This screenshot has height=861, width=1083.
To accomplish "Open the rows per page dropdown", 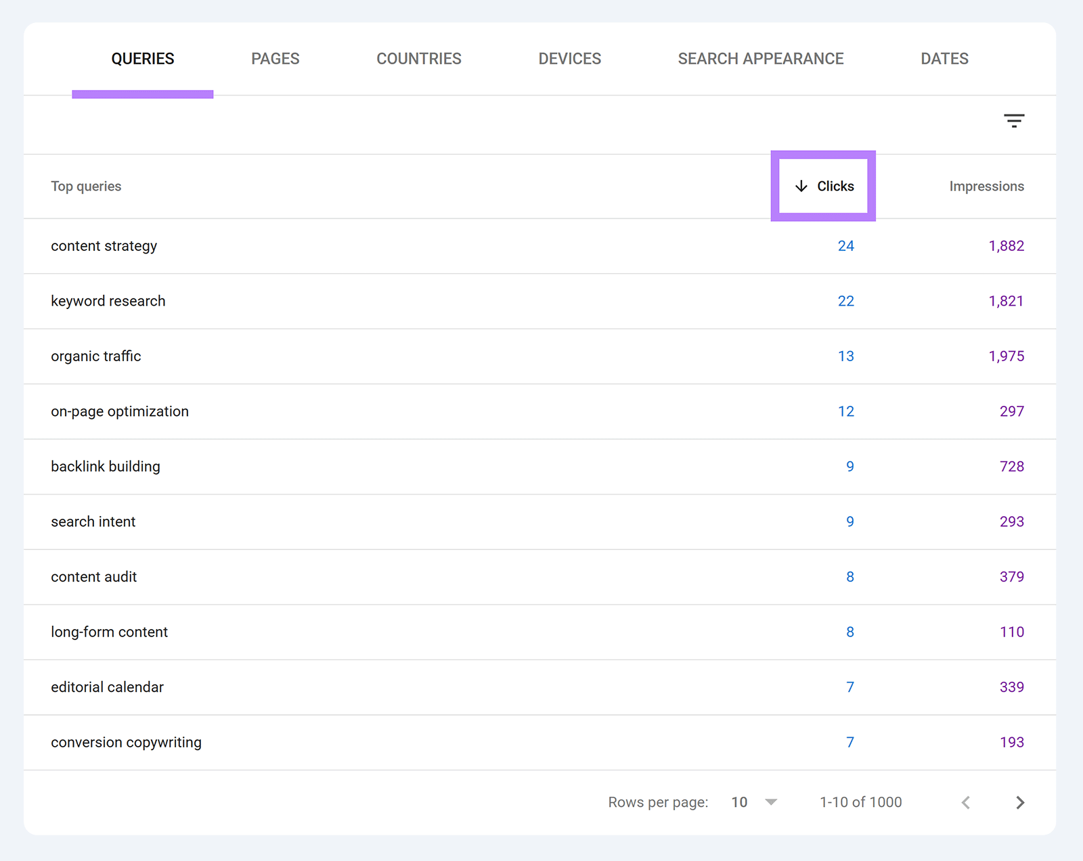I will pos(753,802).
